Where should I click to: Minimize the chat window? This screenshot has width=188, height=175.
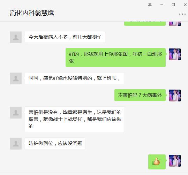[x=161, y=5]
